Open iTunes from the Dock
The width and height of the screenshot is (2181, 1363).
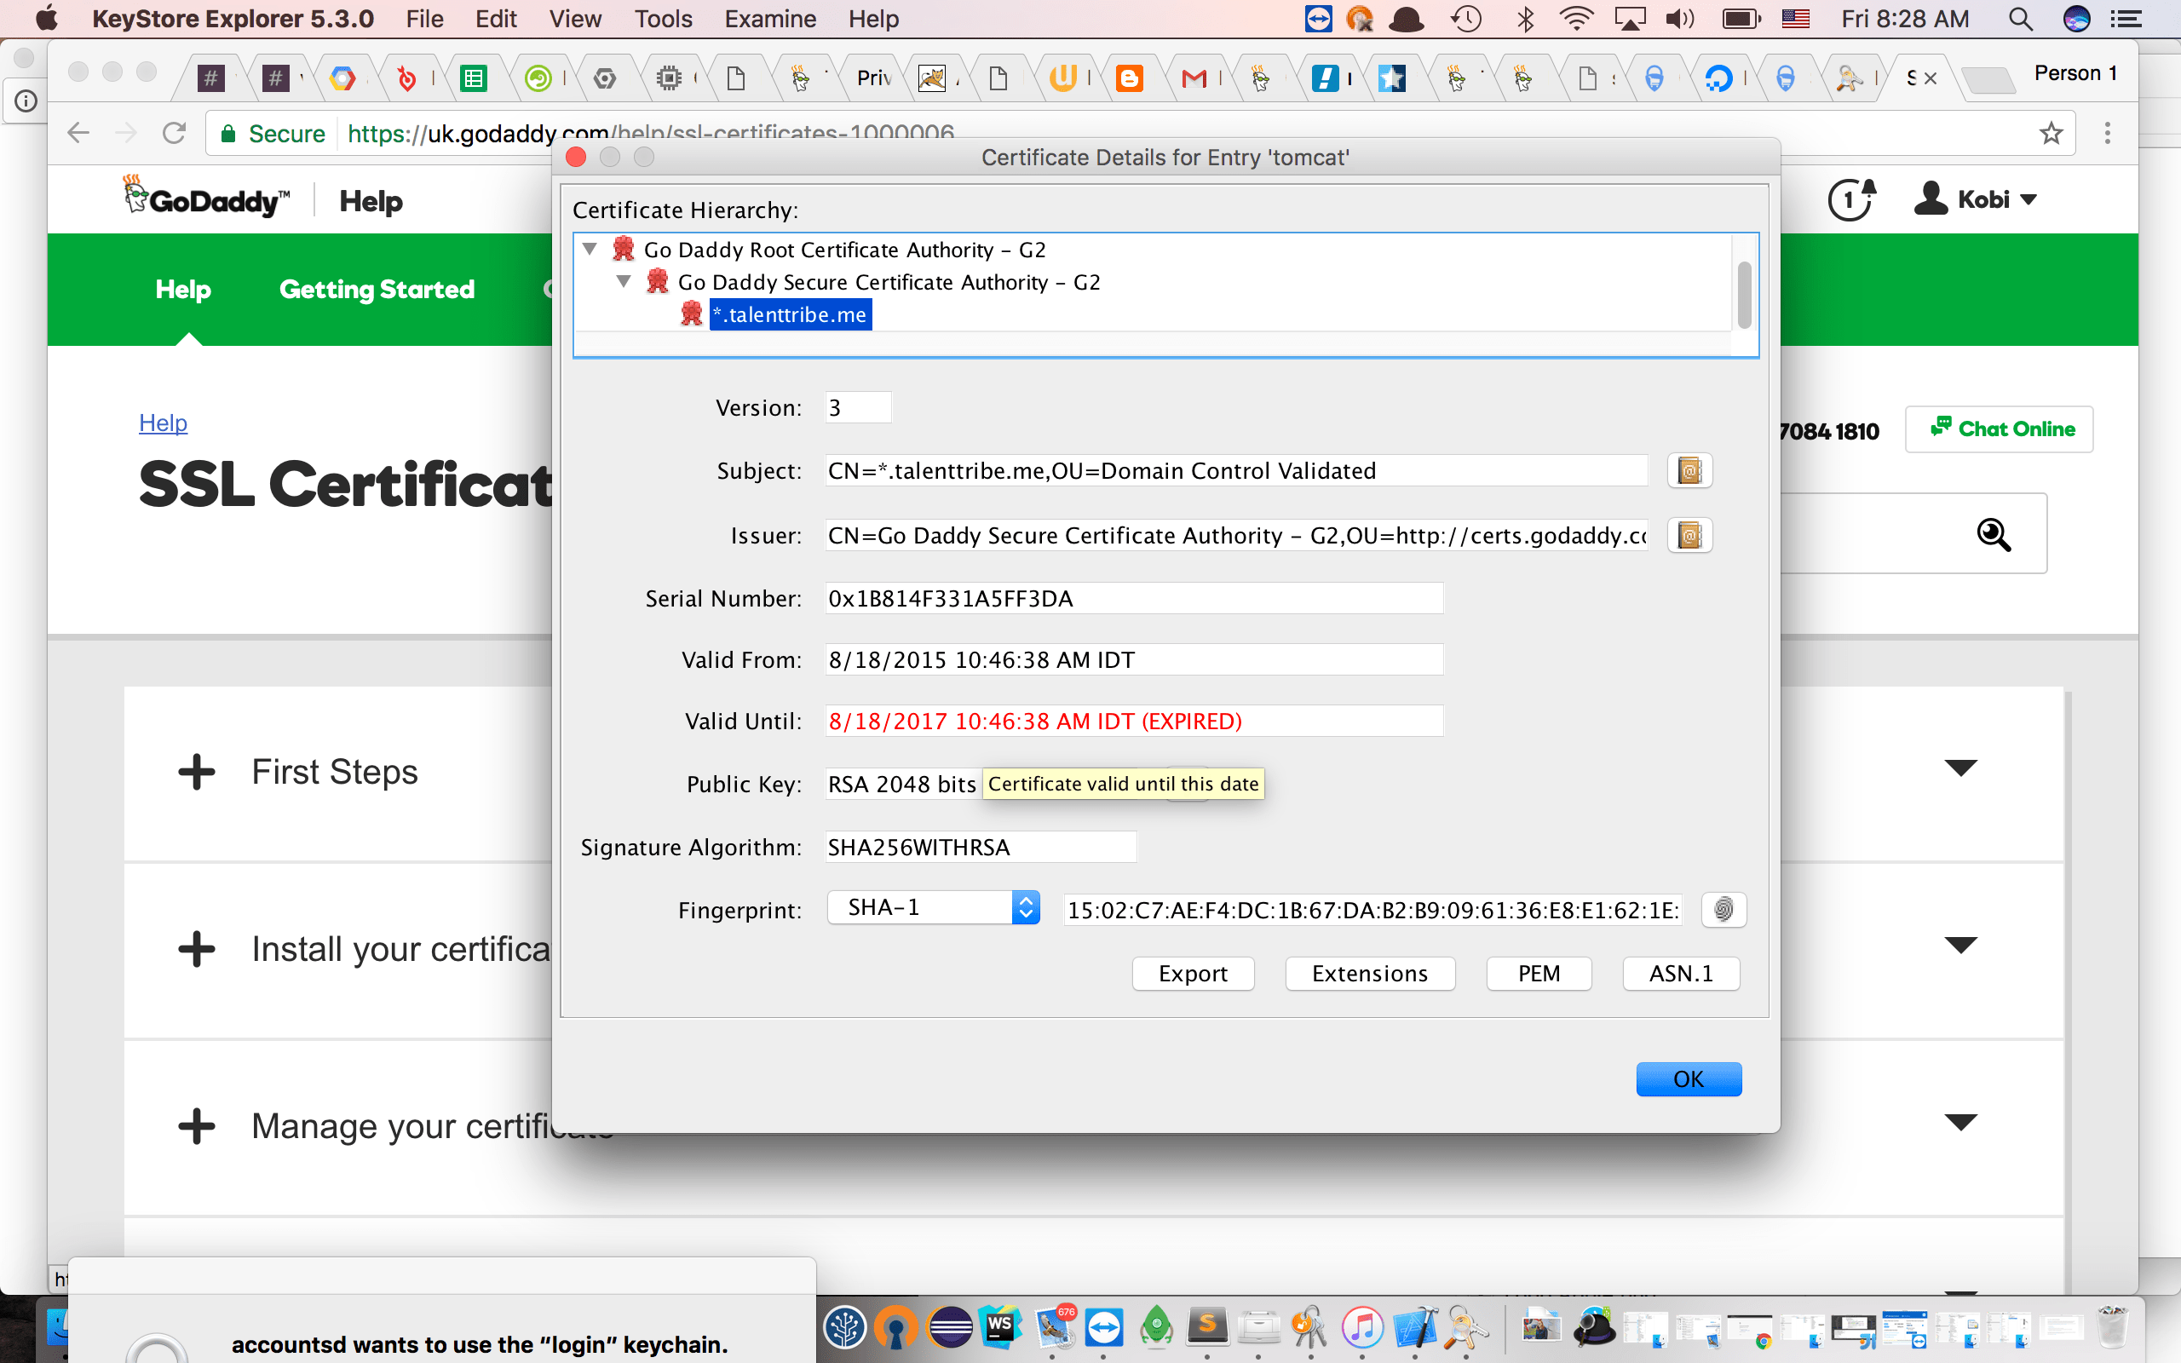tap(1362, 1328)
